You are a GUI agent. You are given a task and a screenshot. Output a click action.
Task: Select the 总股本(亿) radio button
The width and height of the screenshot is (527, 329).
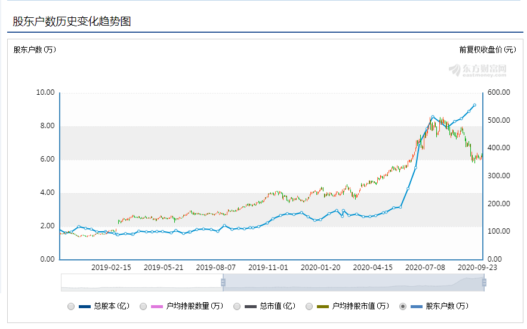coord(71,306)
